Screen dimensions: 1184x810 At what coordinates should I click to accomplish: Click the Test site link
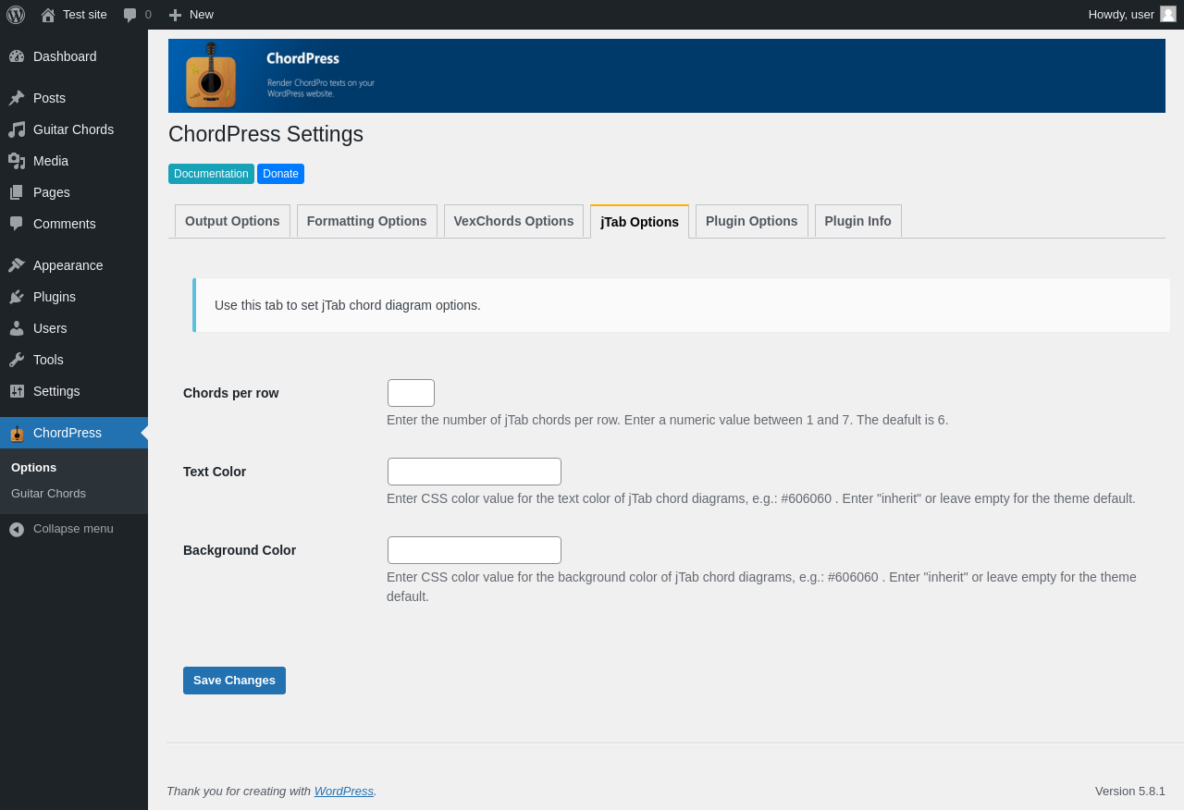(85, 15)
